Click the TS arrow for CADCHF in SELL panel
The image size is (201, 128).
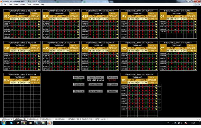(156, 109)
